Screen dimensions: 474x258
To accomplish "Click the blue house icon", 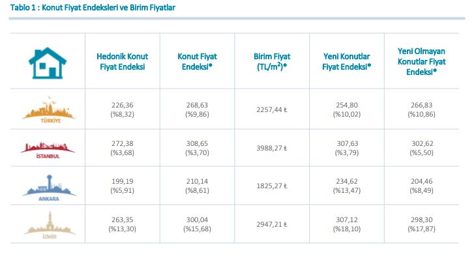I will point(48,63).
